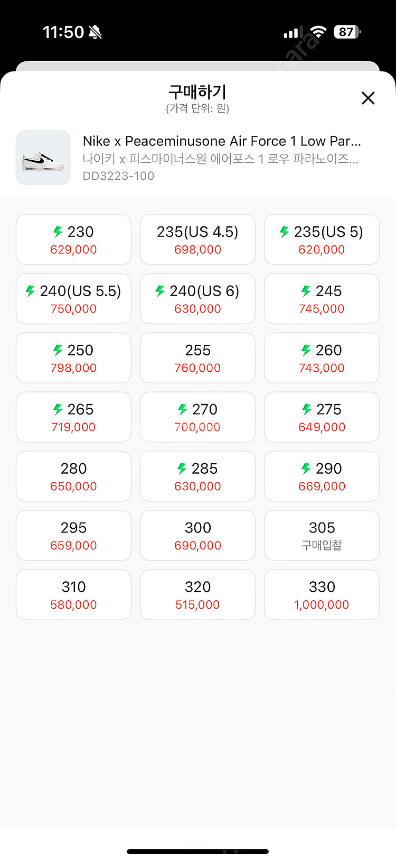Tap lightning icon on size 250
Image resolution: width=396 pixels, height=862 pixels.
[58, 350]
